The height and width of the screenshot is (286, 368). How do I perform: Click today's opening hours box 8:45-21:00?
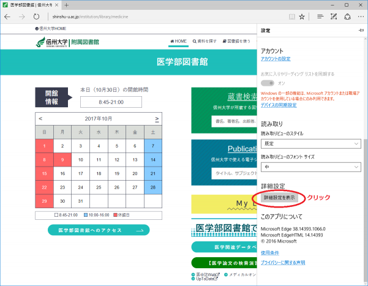(x=111, y=102)
